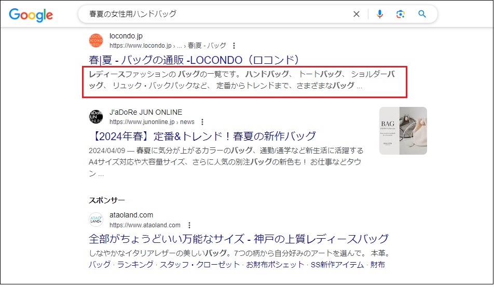Click the J'aDoRe JUN ONLINE site name

coord(146,112)
